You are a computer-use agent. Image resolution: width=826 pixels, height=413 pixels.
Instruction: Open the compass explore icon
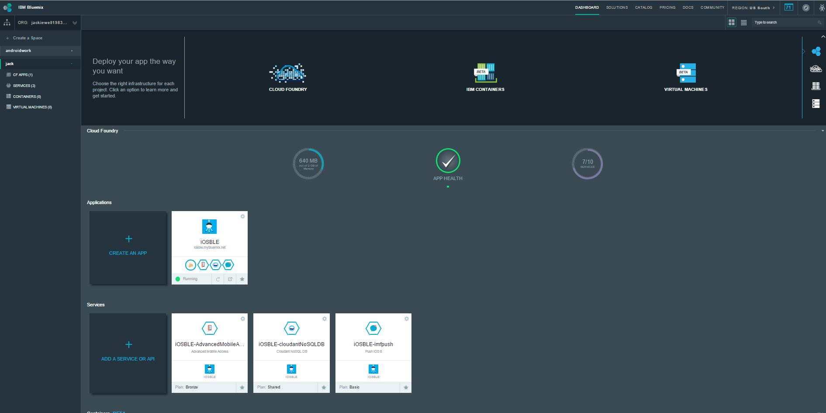click(x=806, y=7)
